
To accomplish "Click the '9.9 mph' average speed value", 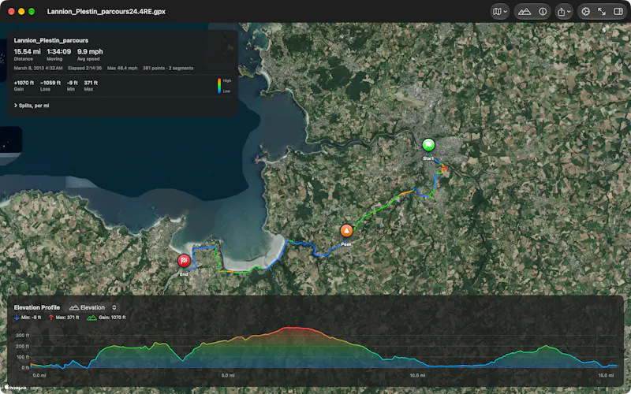I will click(90, 51).
